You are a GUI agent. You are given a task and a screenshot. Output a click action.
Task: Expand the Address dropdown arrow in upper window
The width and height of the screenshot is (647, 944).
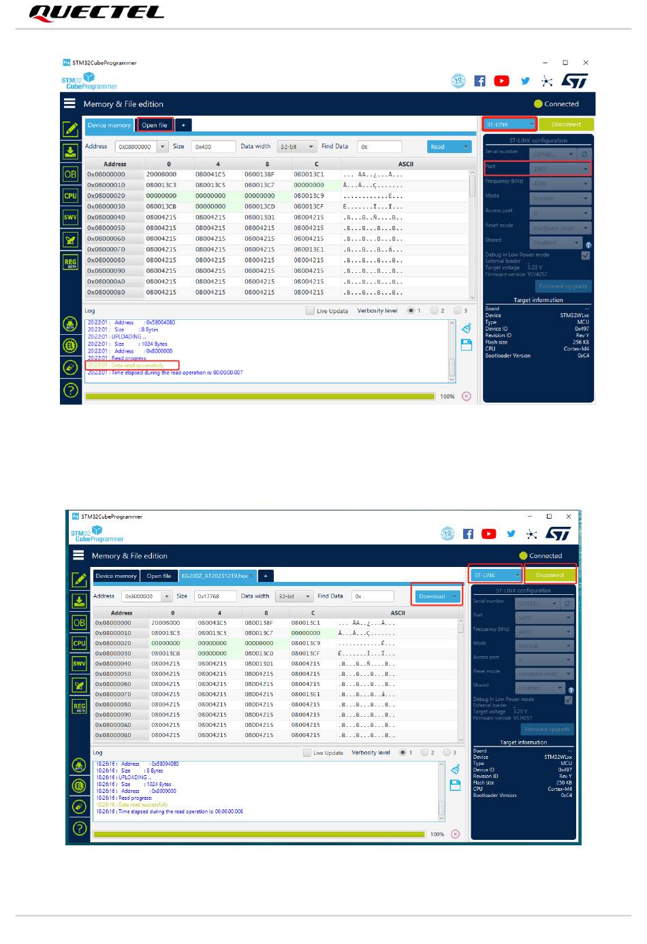[162, 146]
